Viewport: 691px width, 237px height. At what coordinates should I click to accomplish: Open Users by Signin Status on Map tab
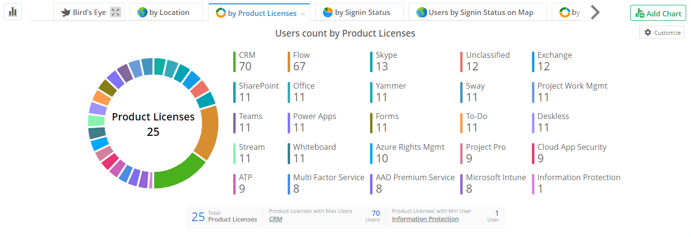tap(478, 12)
